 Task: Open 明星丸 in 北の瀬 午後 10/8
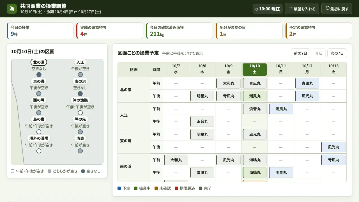(x=202, y=96)
